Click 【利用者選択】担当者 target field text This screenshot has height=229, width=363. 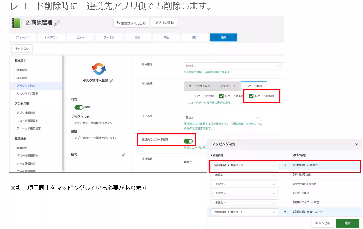[304, 184]
